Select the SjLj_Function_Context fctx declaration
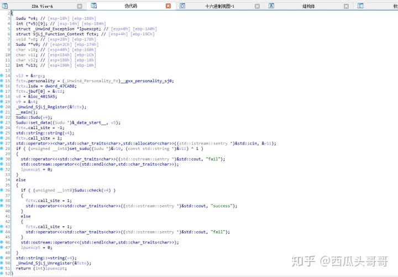Screen dimensions: 398x277 [x=85, y=34]
